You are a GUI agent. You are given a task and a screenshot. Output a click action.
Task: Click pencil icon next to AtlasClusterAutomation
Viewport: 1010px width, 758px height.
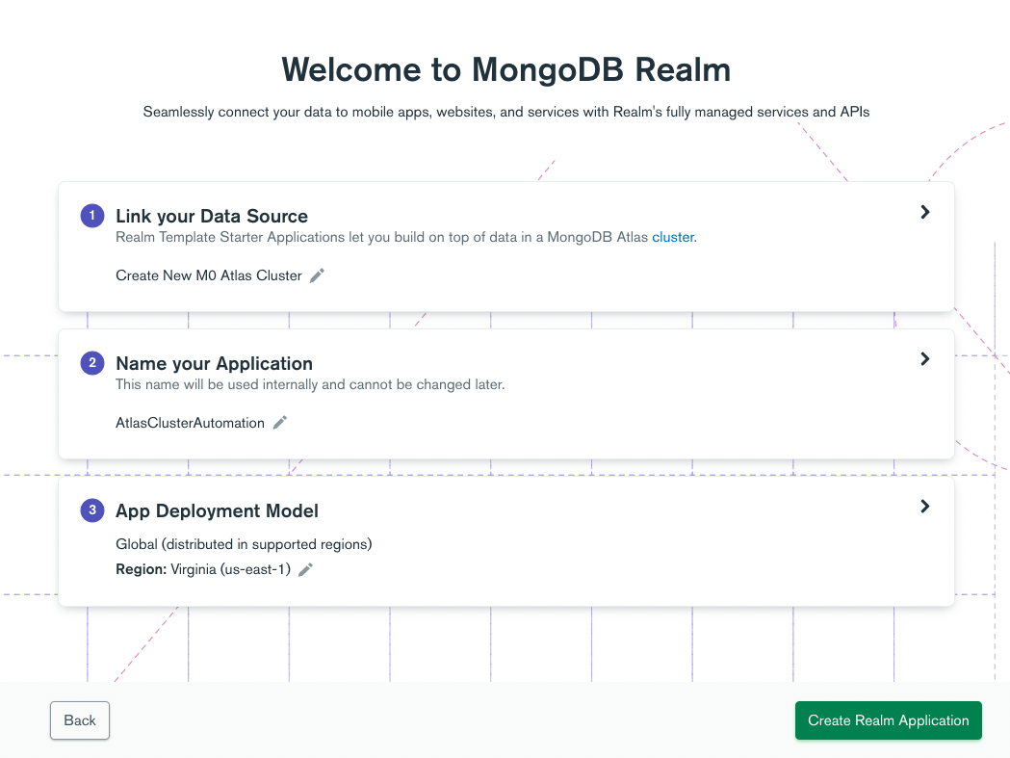tap(279, 423)
